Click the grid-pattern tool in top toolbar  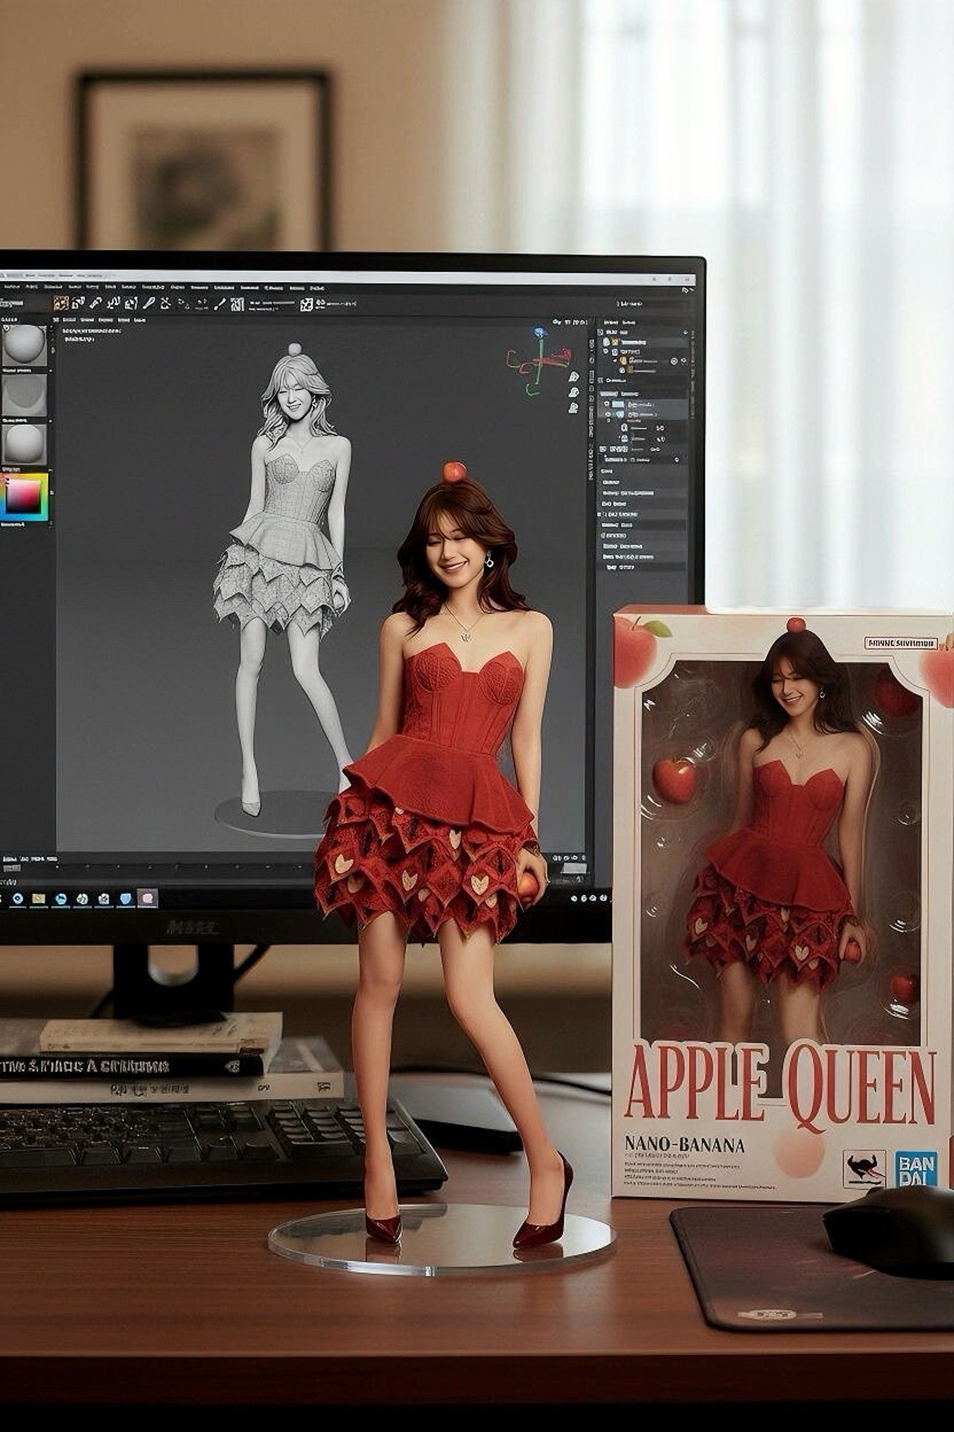pyautogui.click(x=237, y=305)
